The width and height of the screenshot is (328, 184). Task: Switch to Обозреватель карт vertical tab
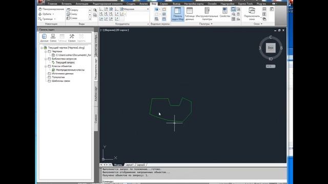tap(96, 70)
